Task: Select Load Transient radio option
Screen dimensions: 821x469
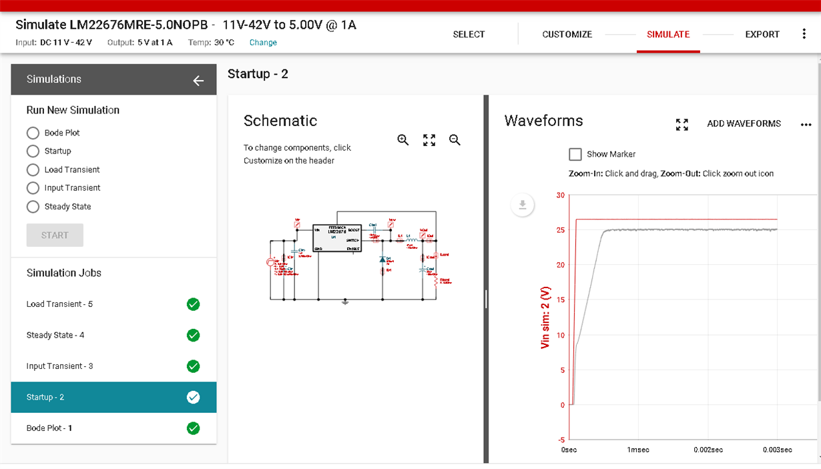Action: coord(33,169)
